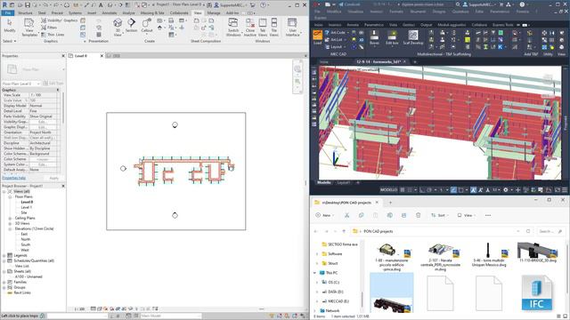Click the Edit box tool in CAD ribbon
This screenshot has width=570, height=320.
coord(392,37)
